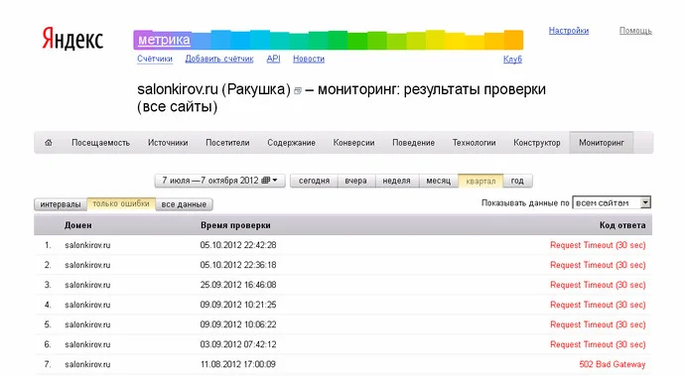This screenshot has height=376, width=685.
Task: Open the Метрика logo link
Action: tap(164, 40)
